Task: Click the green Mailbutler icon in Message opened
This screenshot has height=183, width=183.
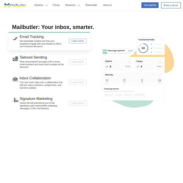Action: pyautogui.click(x=105, y=52)
